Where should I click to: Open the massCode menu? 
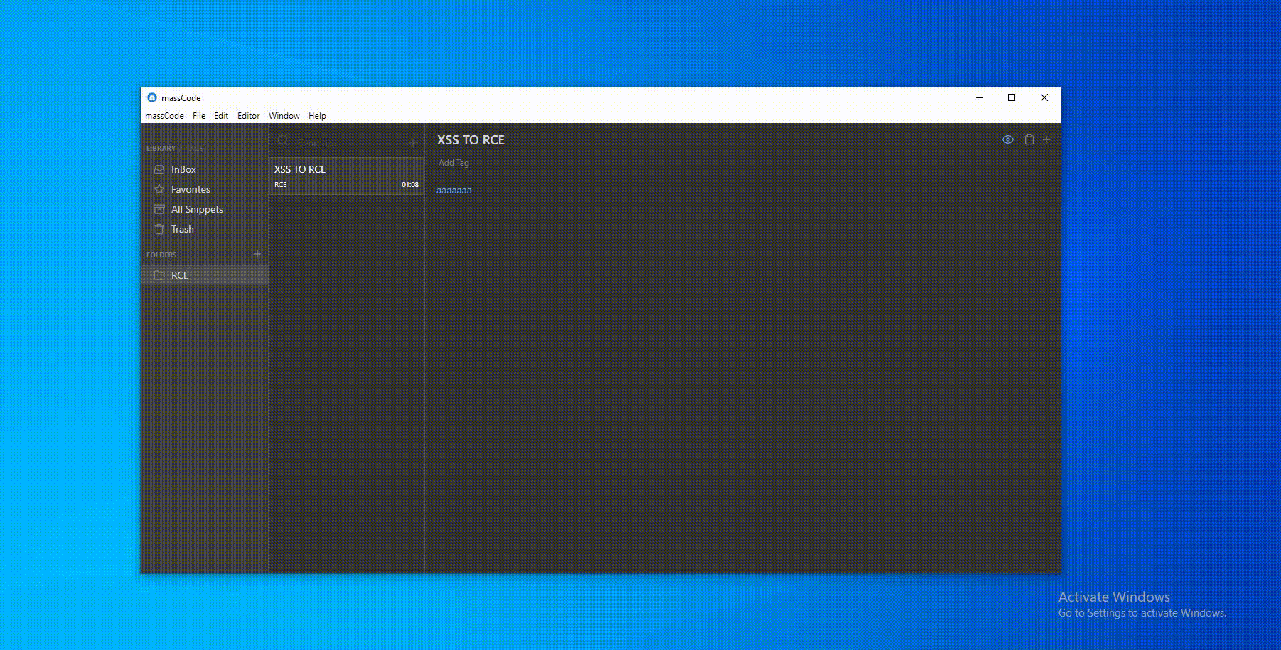click(x=164, y=116)
